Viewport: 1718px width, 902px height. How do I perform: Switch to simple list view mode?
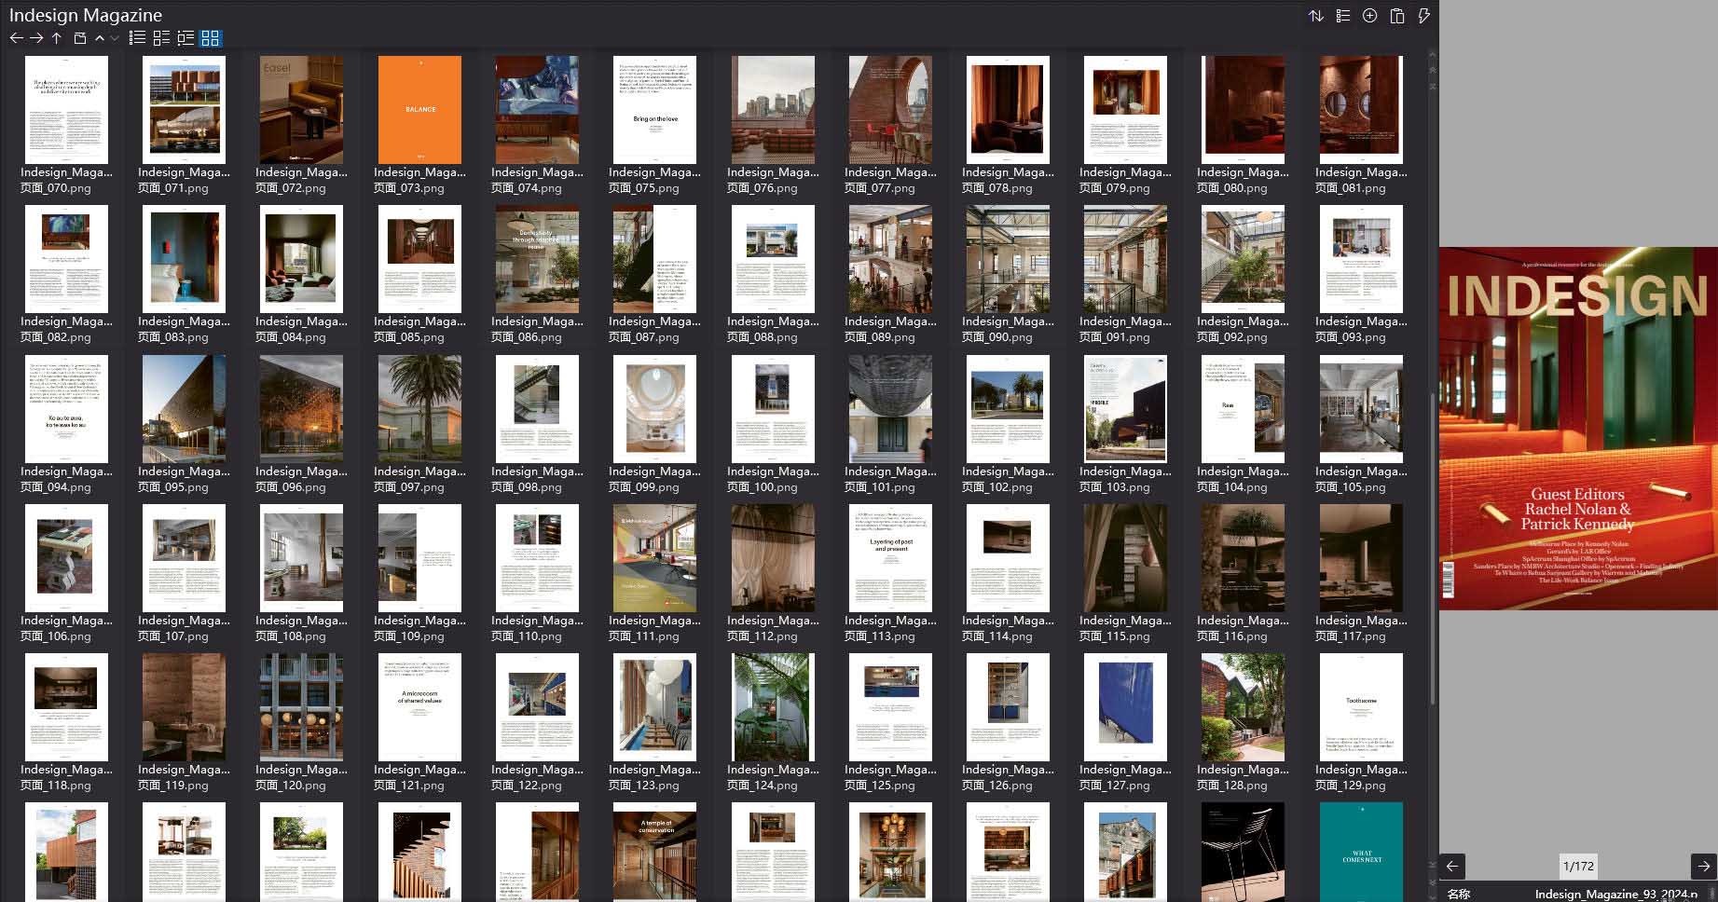coord(137,38)
